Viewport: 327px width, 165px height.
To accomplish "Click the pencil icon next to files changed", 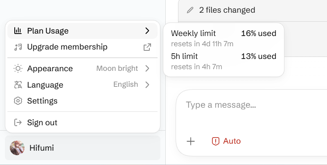I will (x=190, y=10).
